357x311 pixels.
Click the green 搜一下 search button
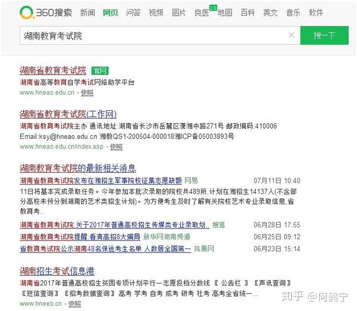324,35
